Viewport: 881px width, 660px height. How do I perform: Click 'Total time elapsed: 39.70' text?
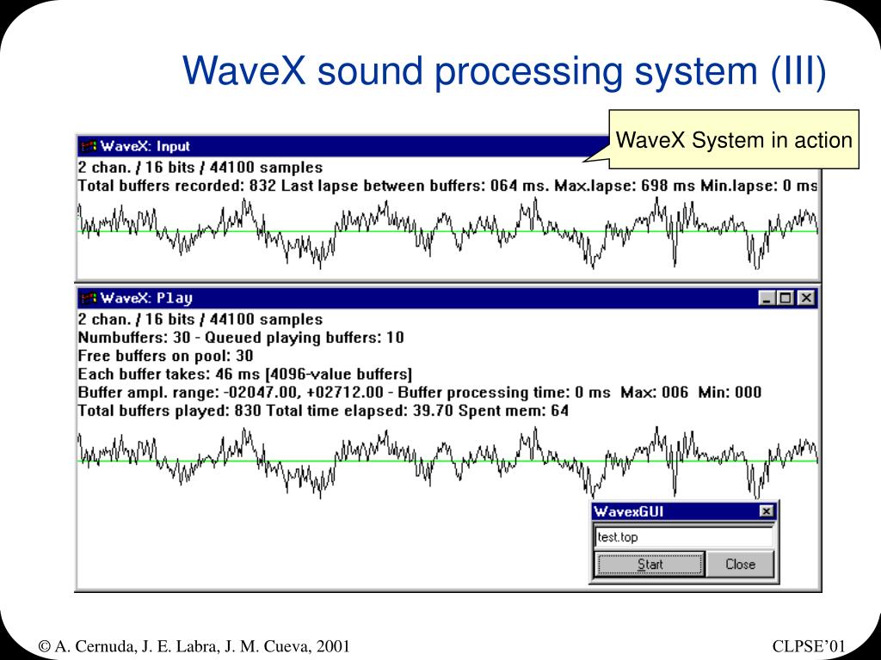pyautogui.click(x=360, y=411)
